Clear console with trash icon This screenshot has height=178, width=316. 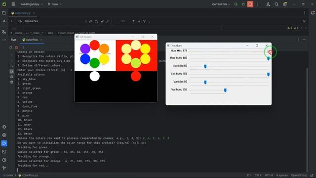(12, 82)
